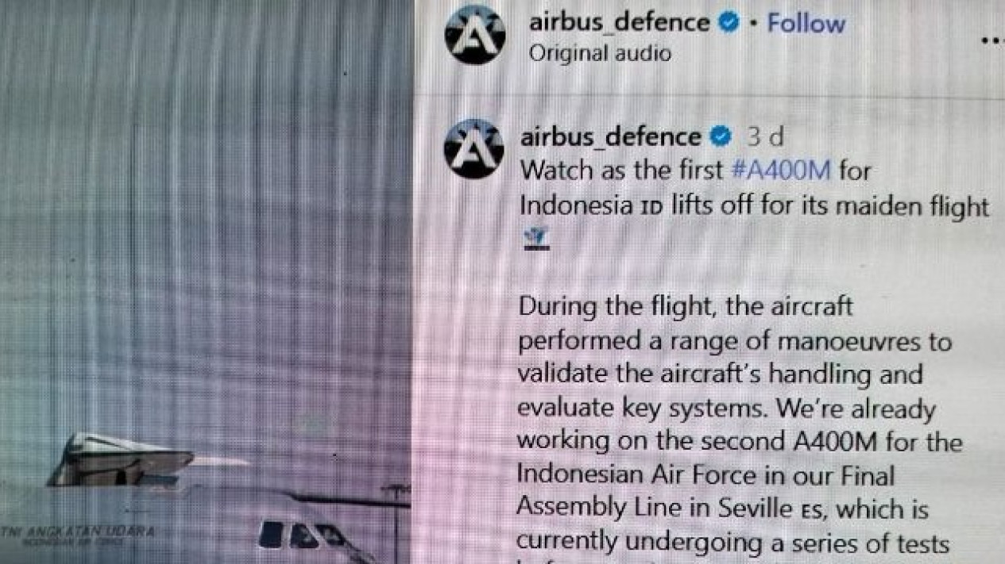
Task: Open airbus_defence avatar in post header
Action: point(474,34)
